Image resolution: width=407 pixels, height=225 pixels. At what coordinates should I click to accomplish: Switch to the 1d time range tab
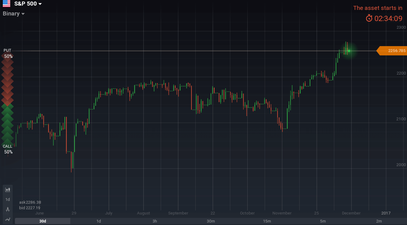point(98,221)
